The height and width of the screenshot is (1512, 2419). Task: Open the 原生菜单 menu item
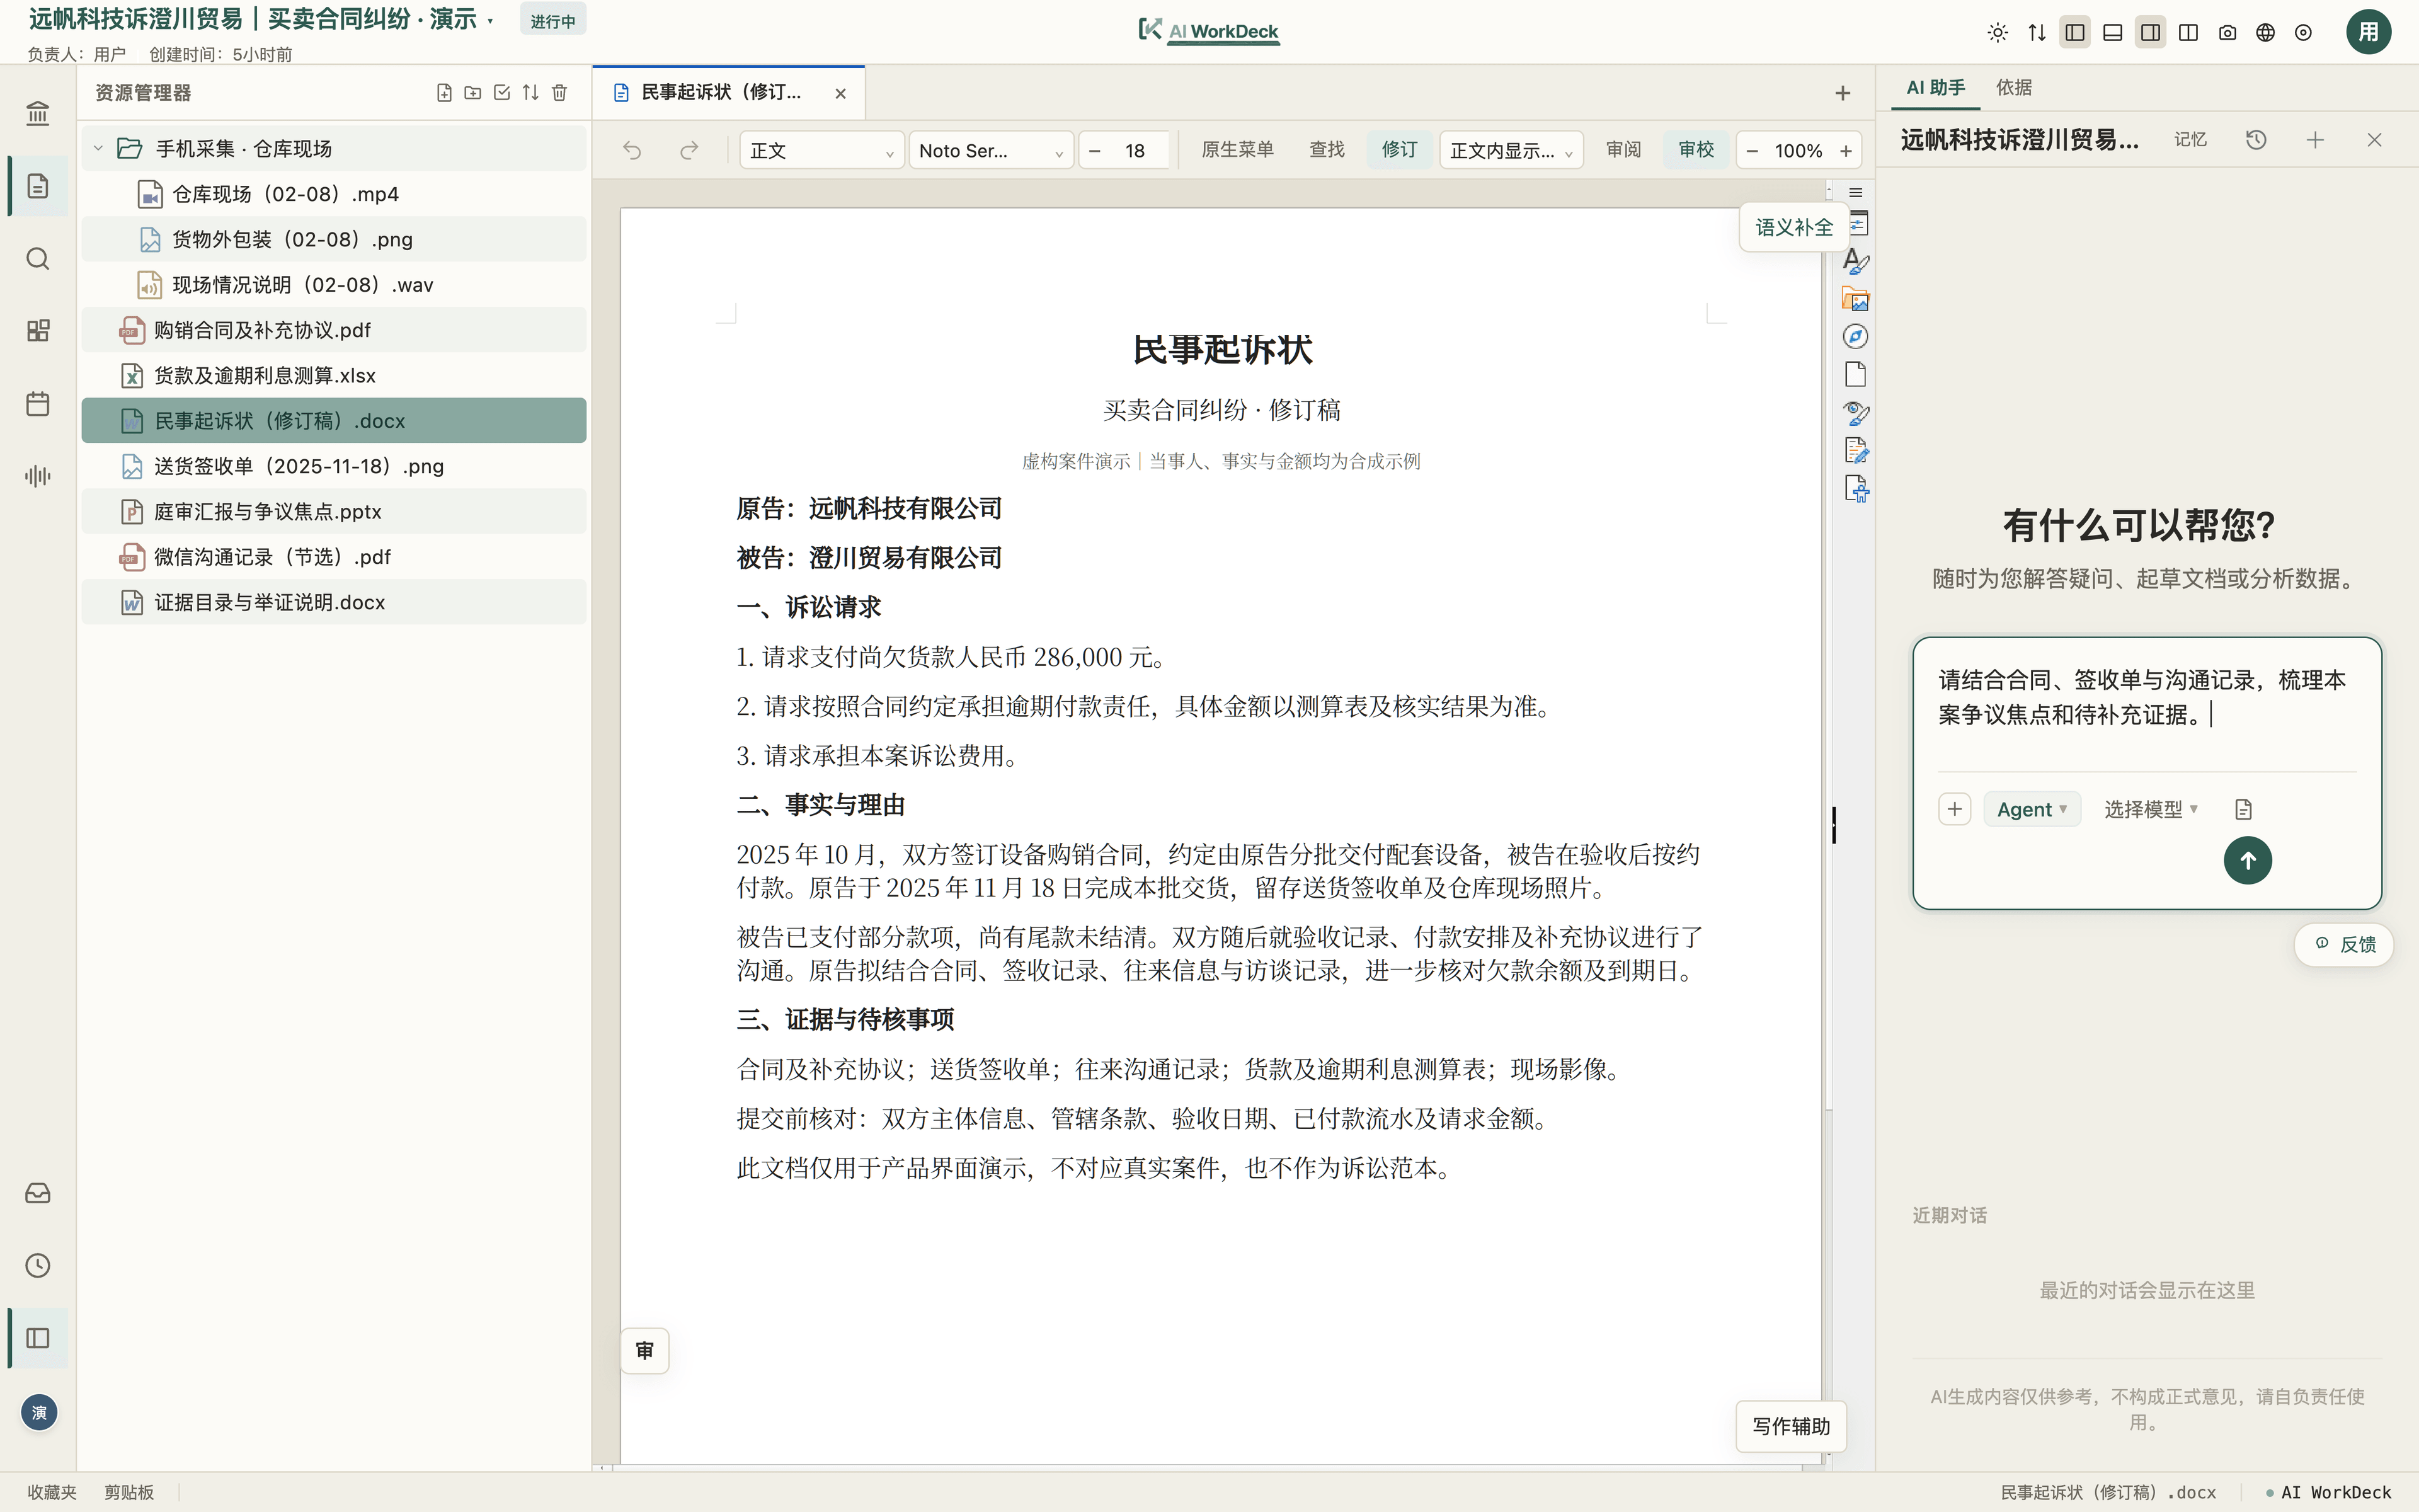coord(1237,150)
